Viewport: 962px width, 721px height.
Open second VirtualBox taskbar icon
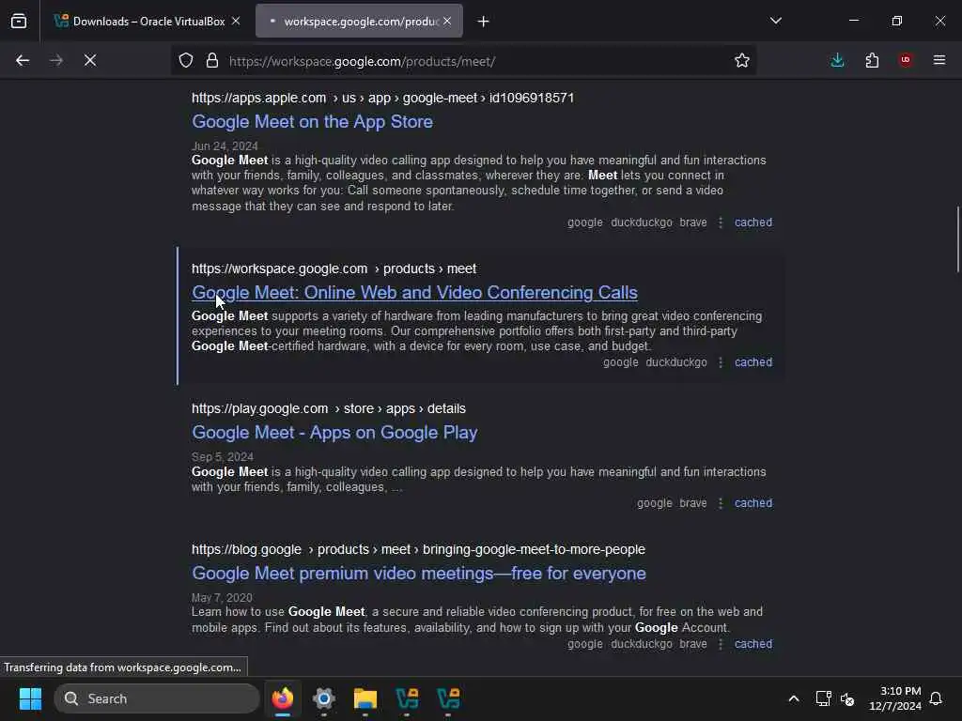click(448, 698)
